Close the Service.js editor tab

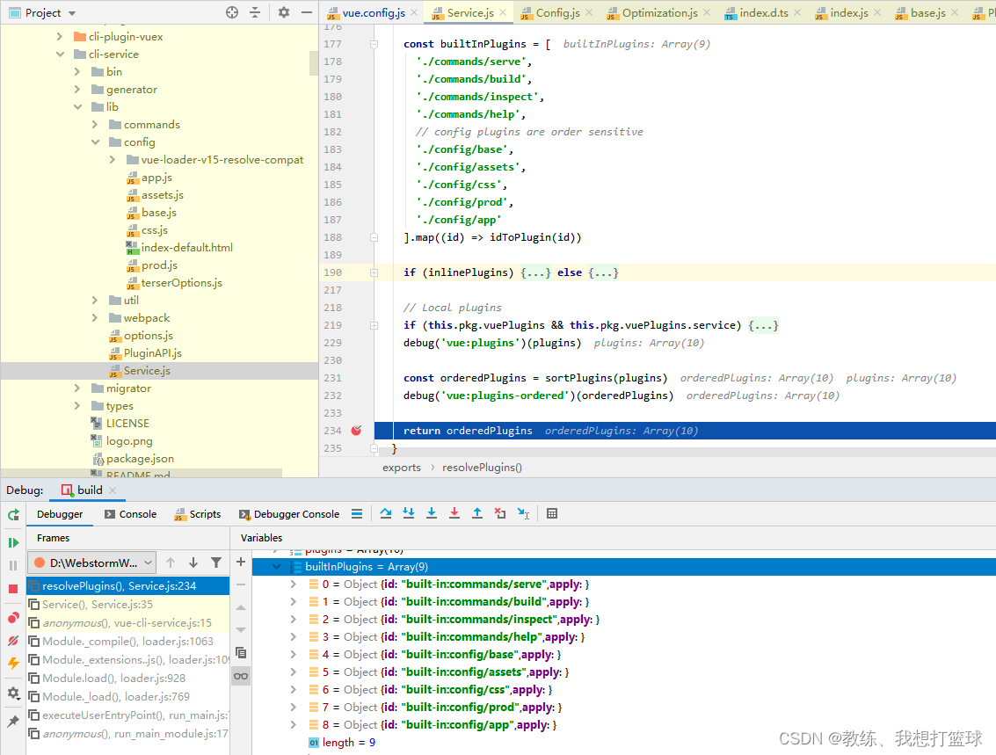[503, 12]
